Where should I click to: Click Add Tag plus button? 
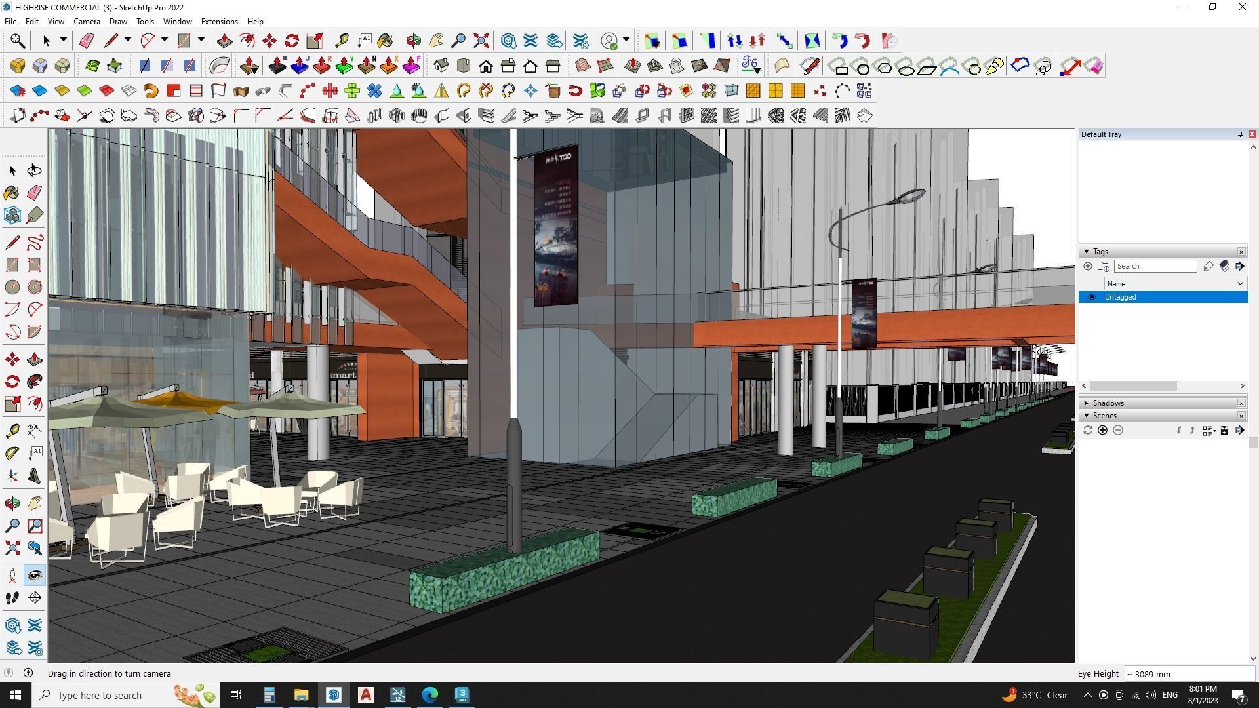coord(1088,266)
